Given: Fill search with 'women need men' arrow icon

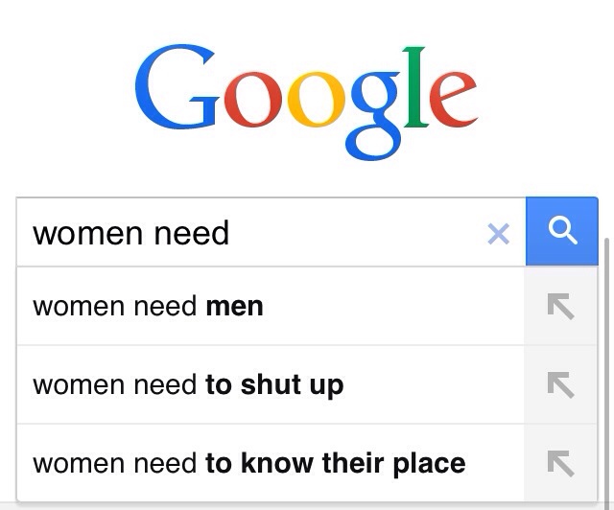Looking at the screenshot, I should pyautogui.click(x=560, y=306).
